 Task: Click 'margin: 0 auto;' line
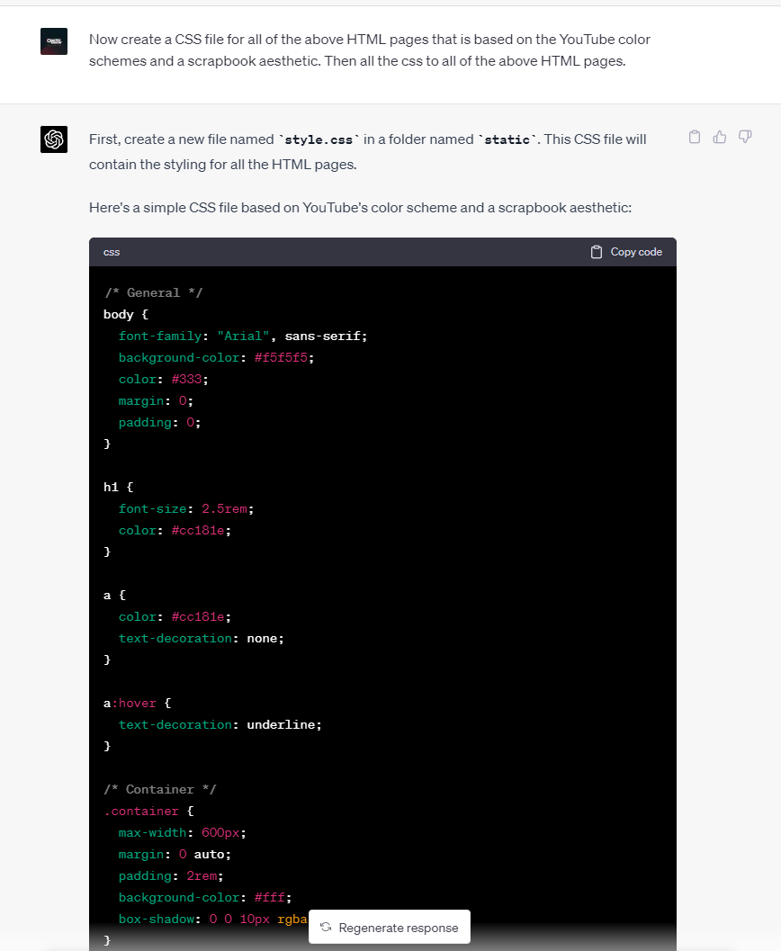(175, 854)
